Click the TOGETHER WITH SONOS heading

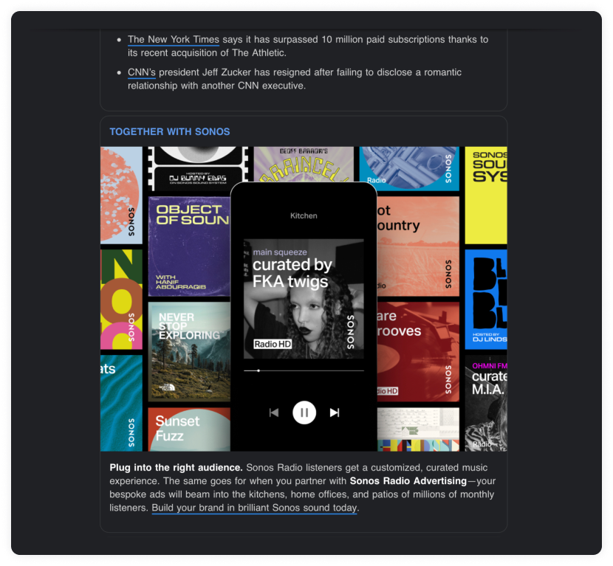170,131
